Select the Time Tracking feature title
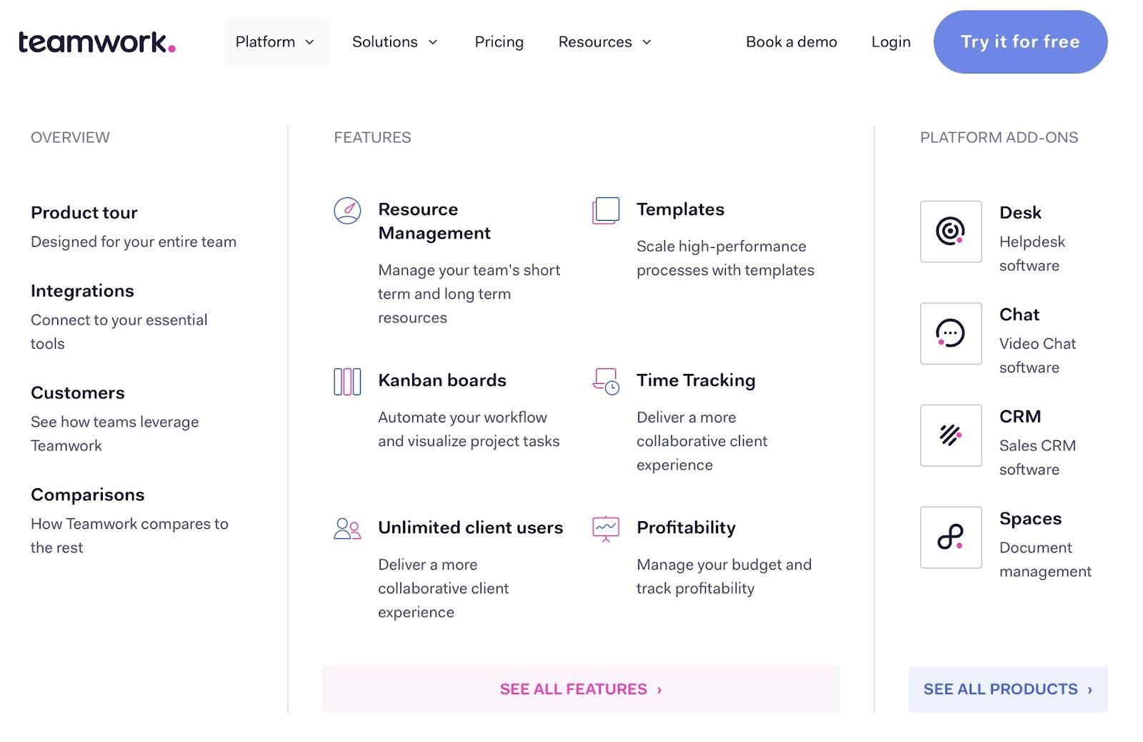This screenshot has height=742, width=1143. tap(696, 380)
